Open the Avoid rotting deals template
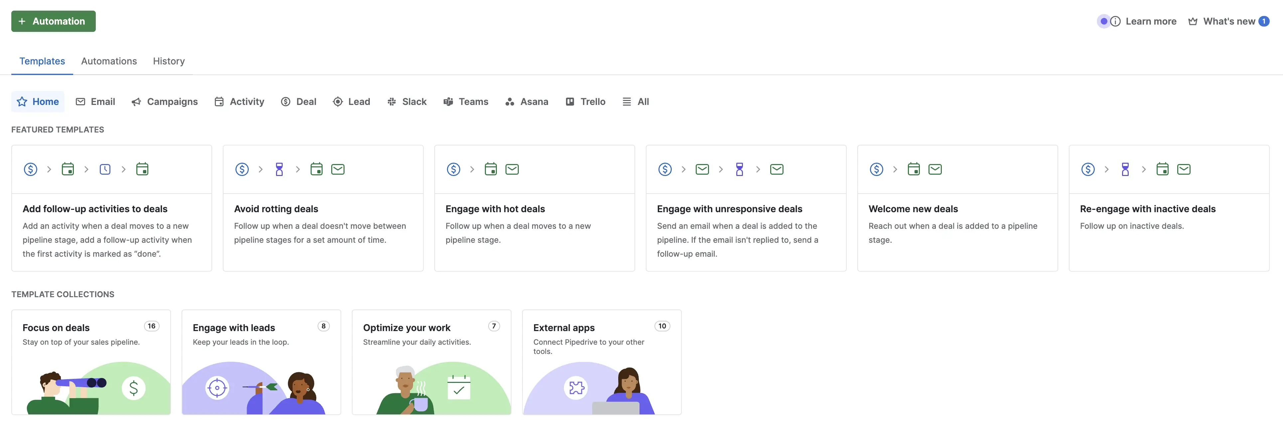The image size is (1283, 435). coord(323,209)
